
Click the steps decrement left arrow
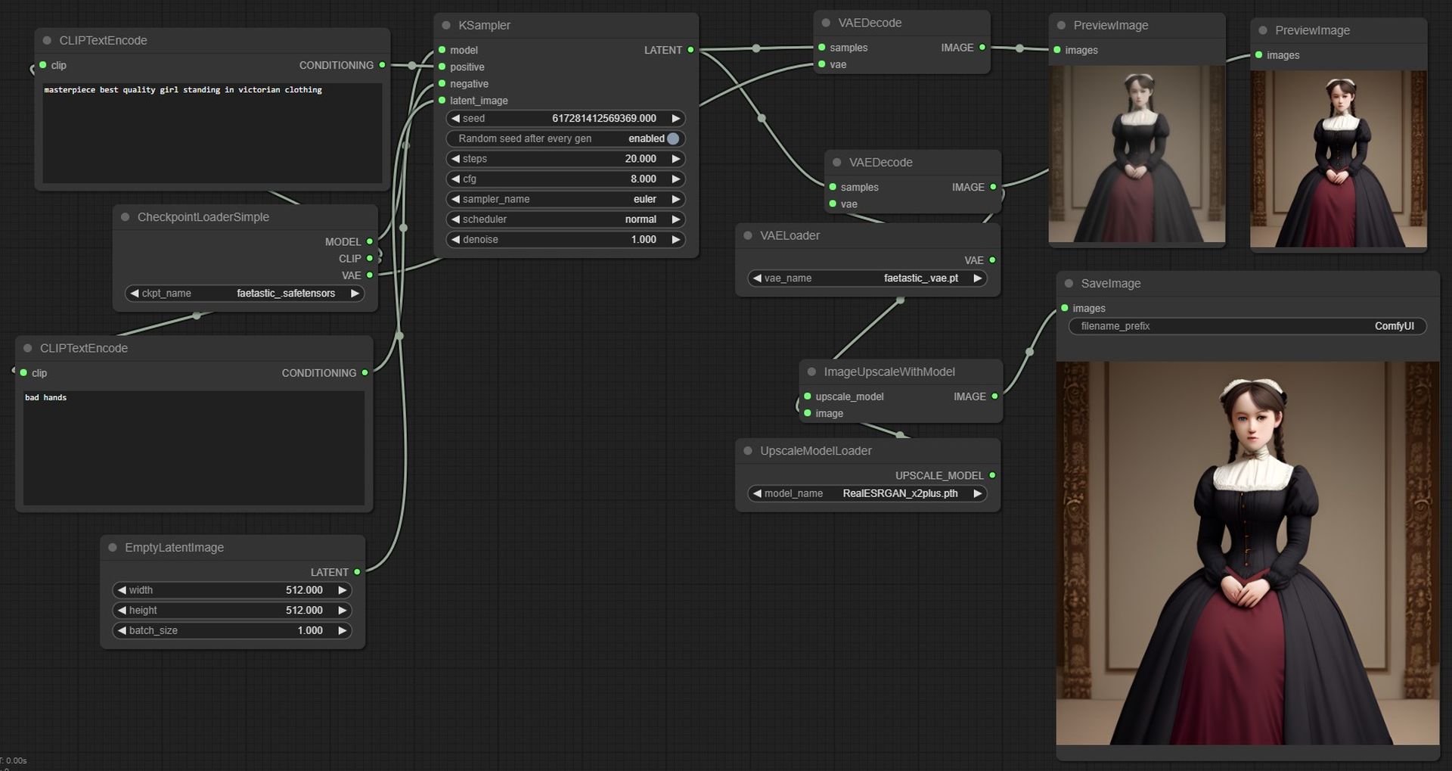(455, 159)
